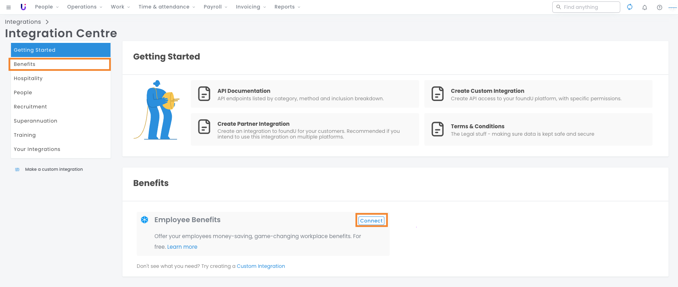
Task: Open the help question mark icon
Action: (x=659, y=7)
